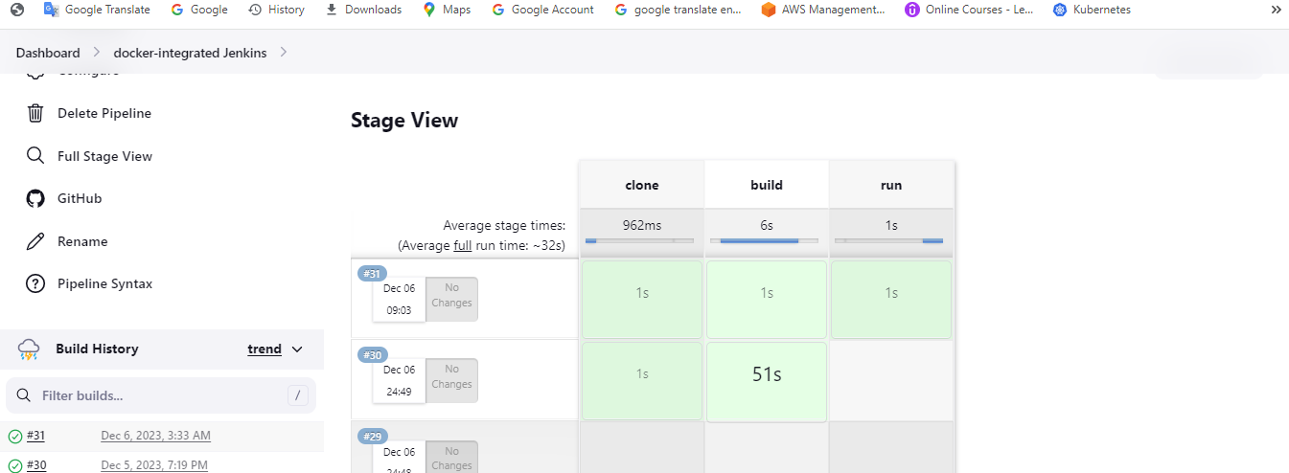1289x473 pixels.
Task: Expand the docker-integrated Jenkins breadcrumb chevron
Action: pos(284,52)
